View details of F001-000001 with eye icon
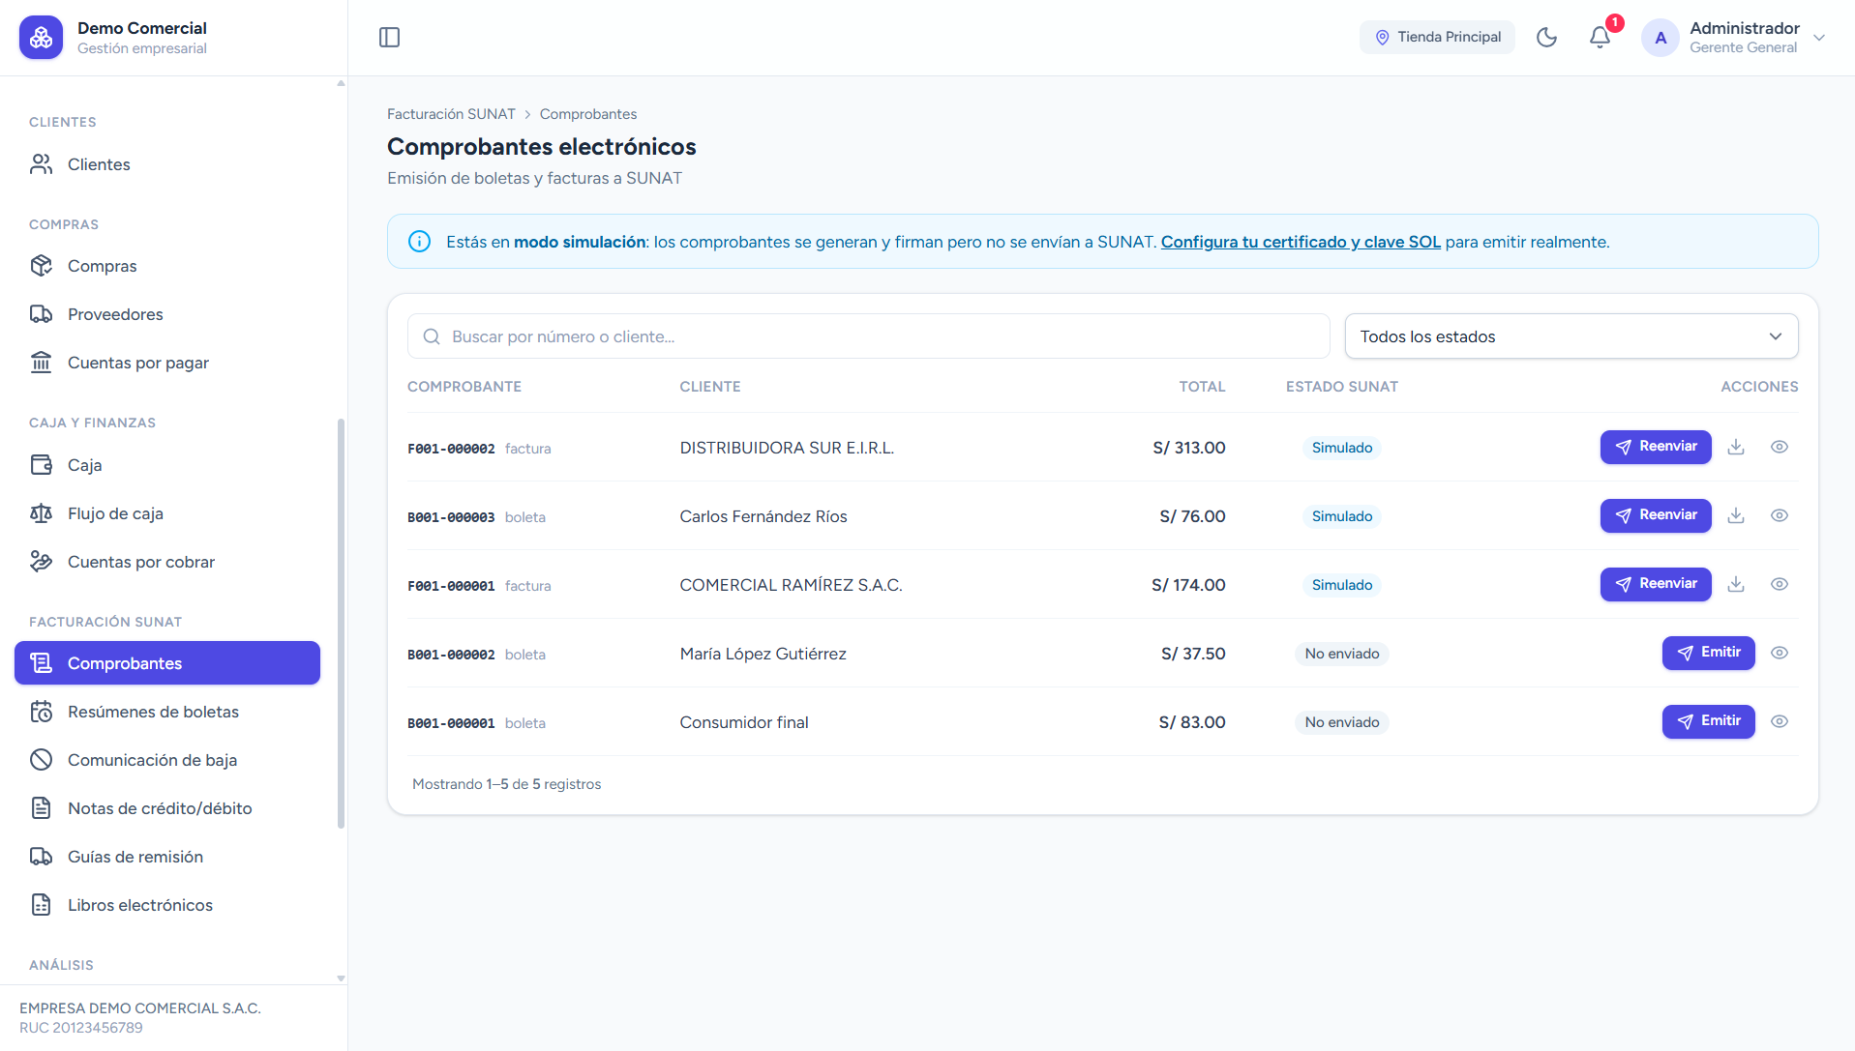1855x1051 pixels. coord(1779,584)
